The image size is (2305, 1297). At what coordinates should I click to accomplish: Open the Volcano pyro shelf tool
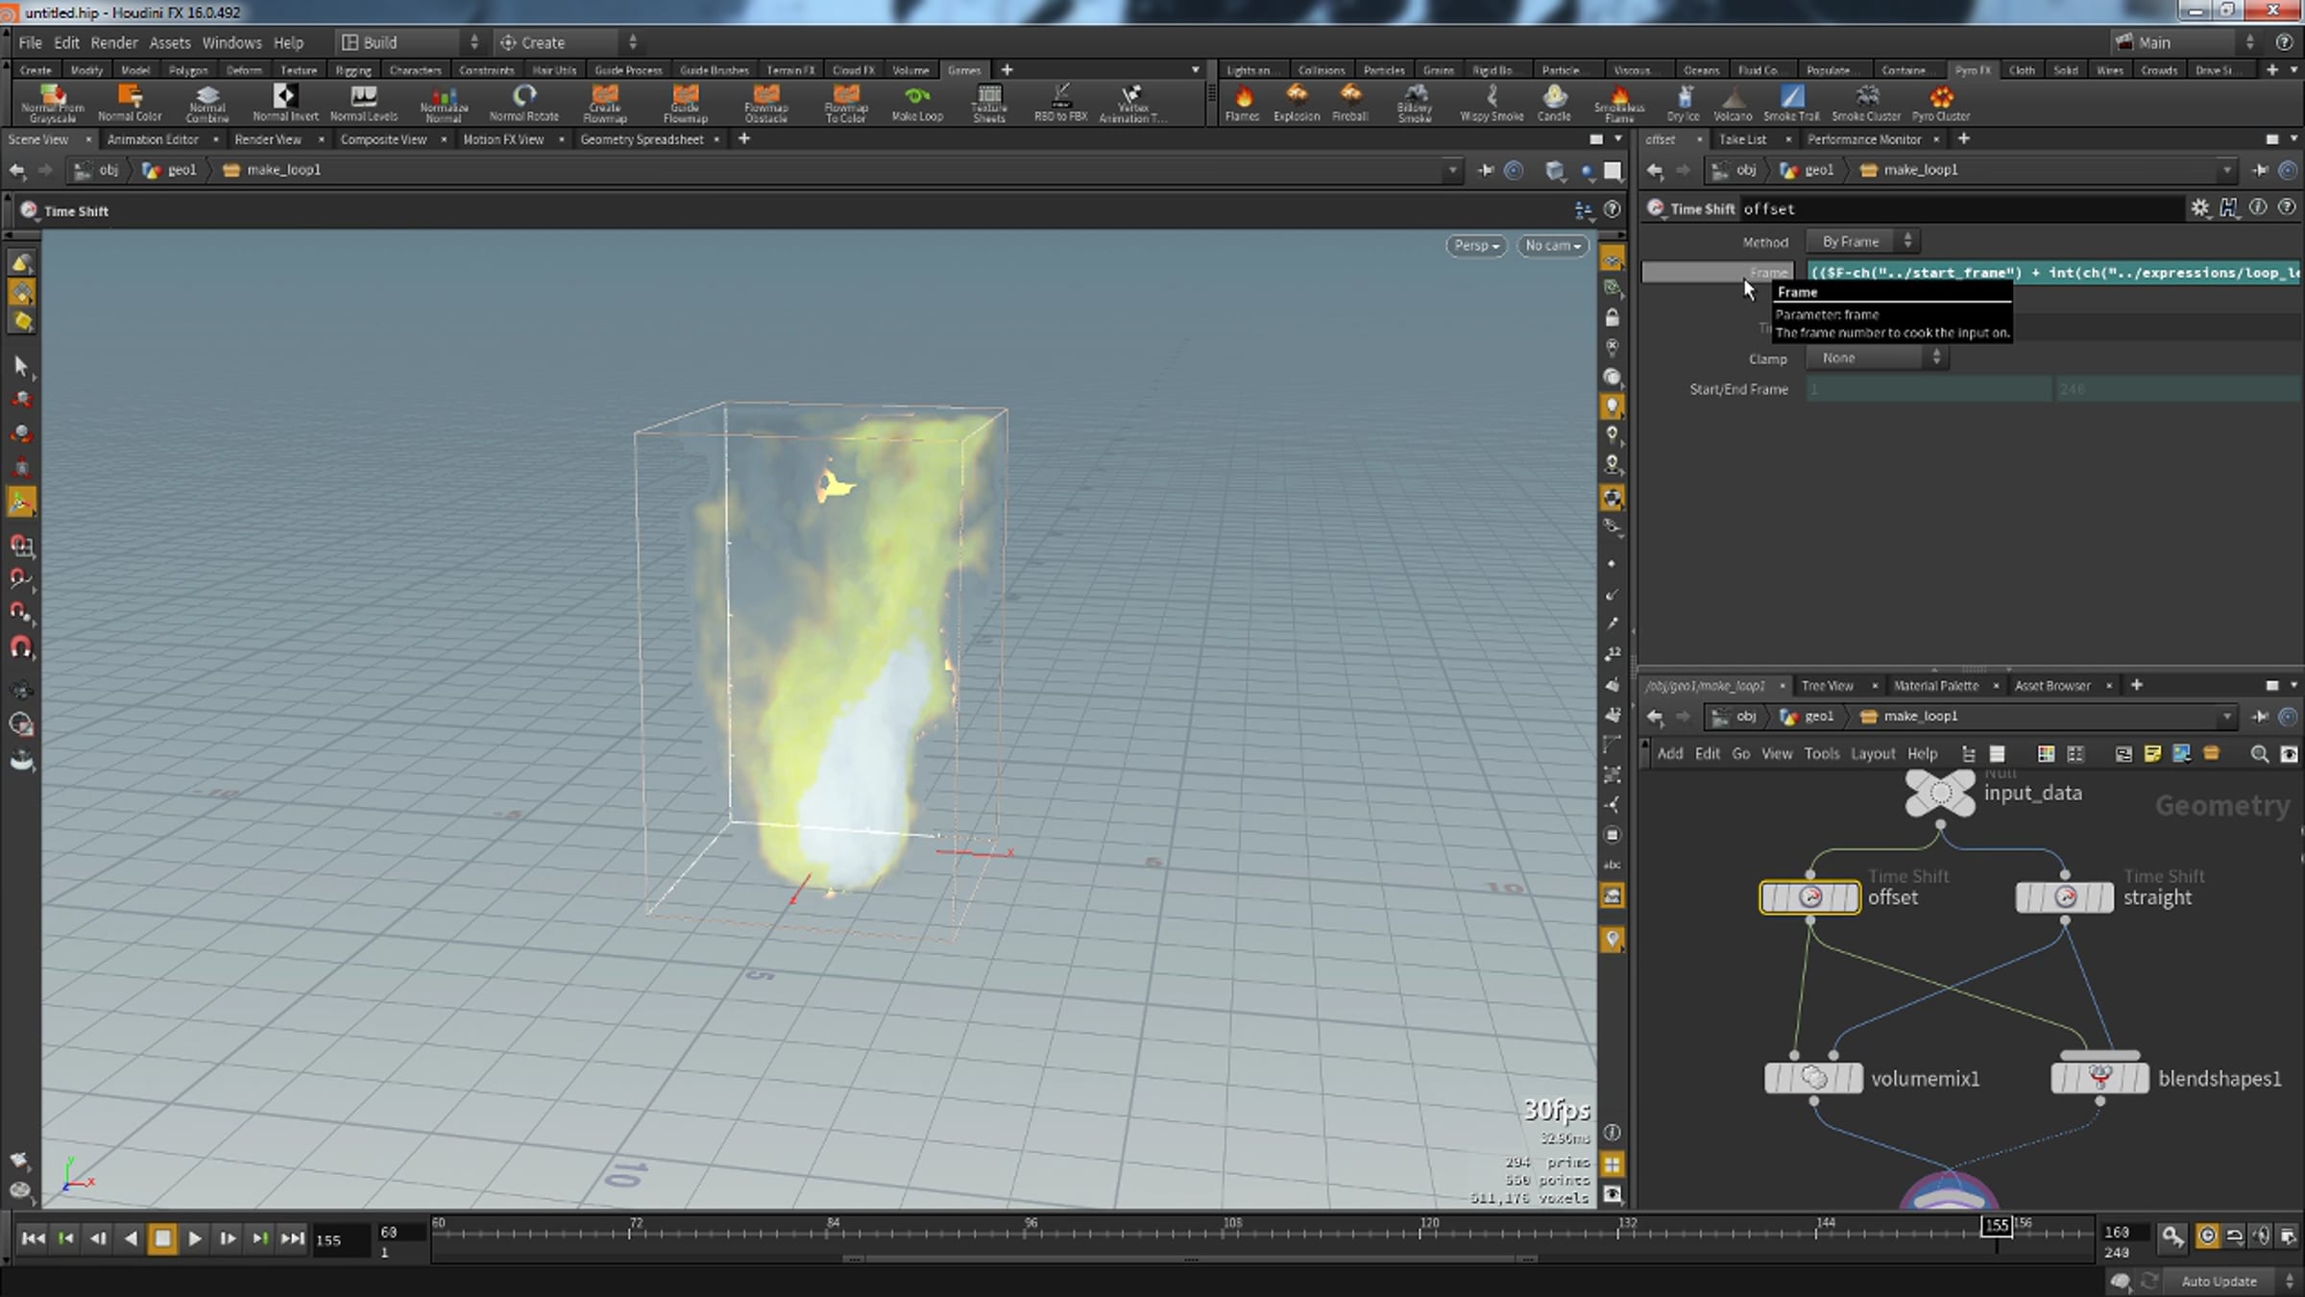[x=1733, y=103]
